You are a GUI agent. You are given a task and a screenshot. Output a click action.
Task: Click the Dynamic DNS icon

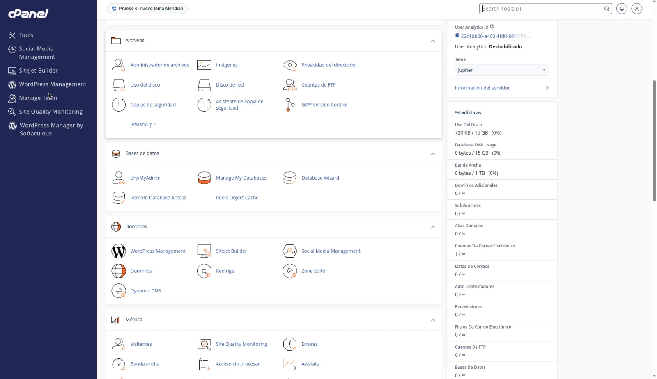[x=119, y=291]
